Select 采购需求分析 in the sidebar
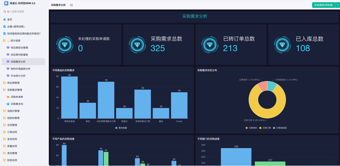 [23, 62]
